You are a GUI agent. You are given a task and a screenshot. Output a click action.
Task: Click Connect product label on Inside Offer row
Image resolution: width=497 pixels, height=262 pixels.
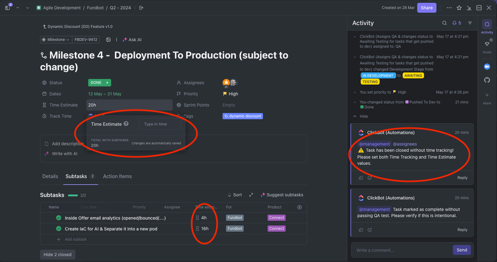coord(277,218)
